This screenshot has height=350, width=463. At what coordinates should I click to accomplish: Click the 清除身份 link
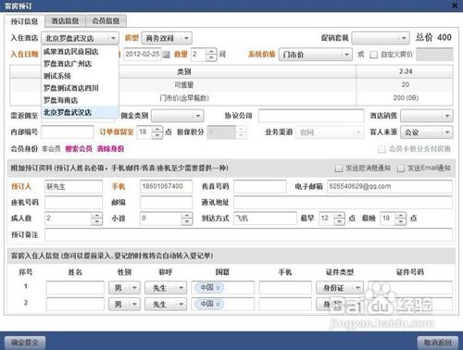click(x=110, y=149)
